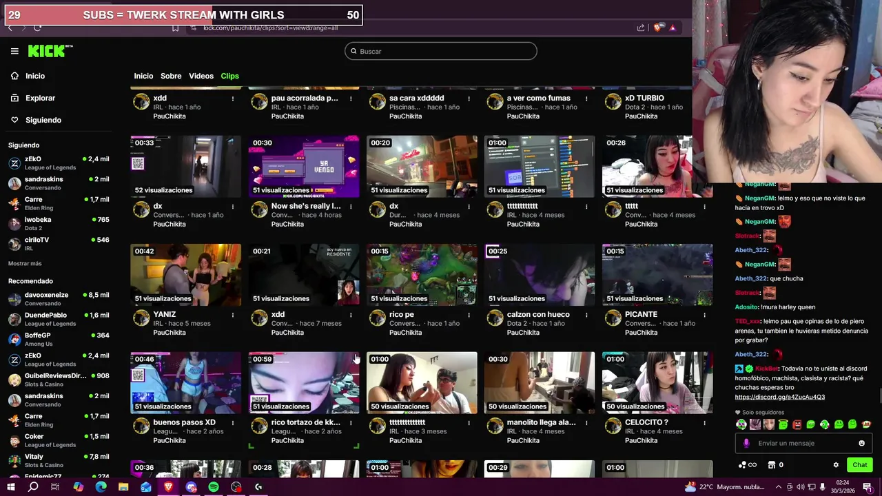Screen dimensions: 882x496
Task: Open options menu for CELOCITO ? clip
Action: (704, 422)
